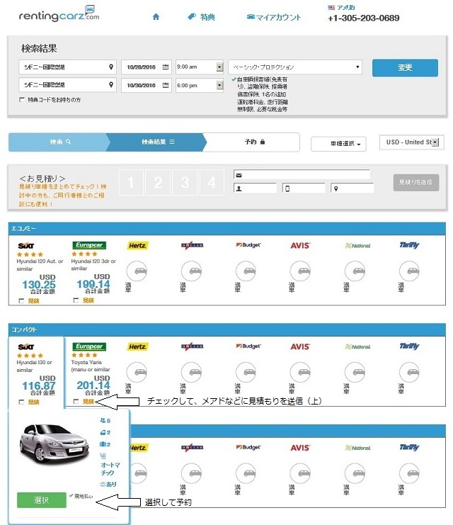Open the USD - United States currency dropdown

(411, 142)
